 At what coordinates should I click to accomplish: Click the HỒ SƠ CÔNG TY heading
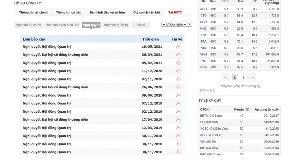27,3
